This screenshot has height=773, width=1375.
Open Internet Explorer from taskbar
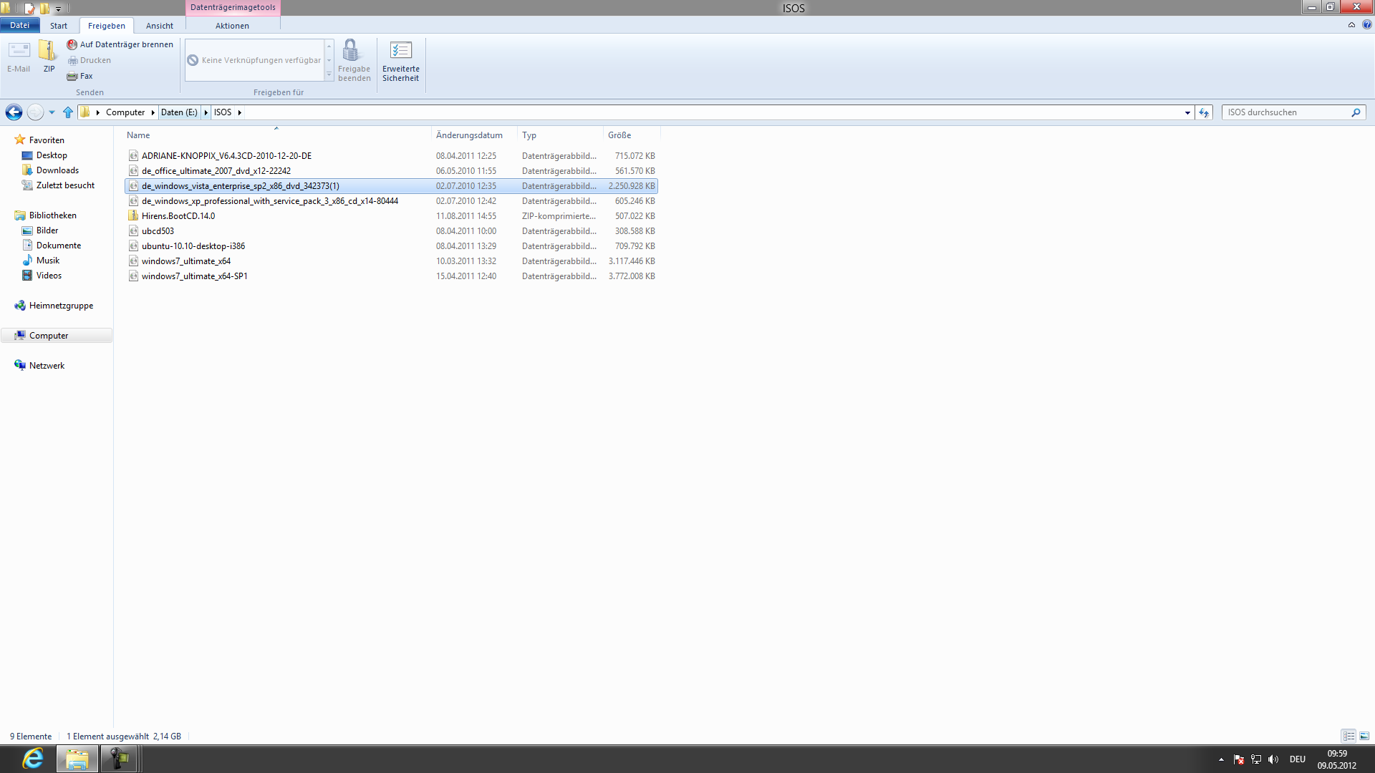point(33,759)
